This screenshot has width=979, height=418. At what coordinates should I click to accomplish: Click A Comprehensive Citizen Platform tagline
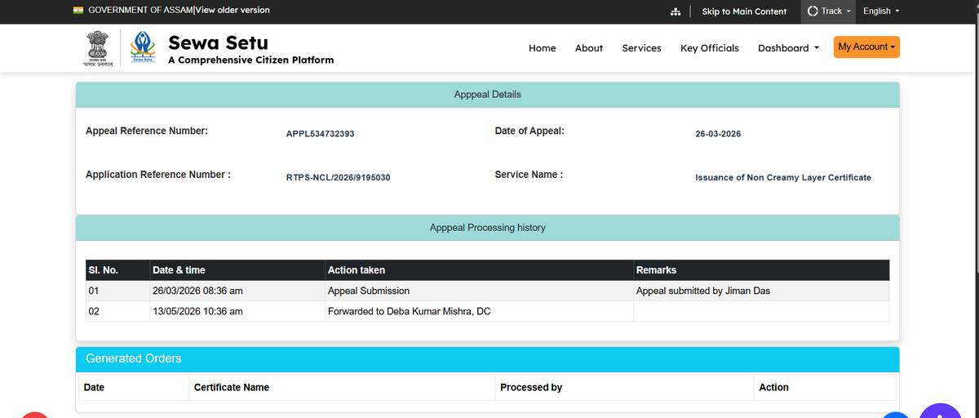[250, 60]
